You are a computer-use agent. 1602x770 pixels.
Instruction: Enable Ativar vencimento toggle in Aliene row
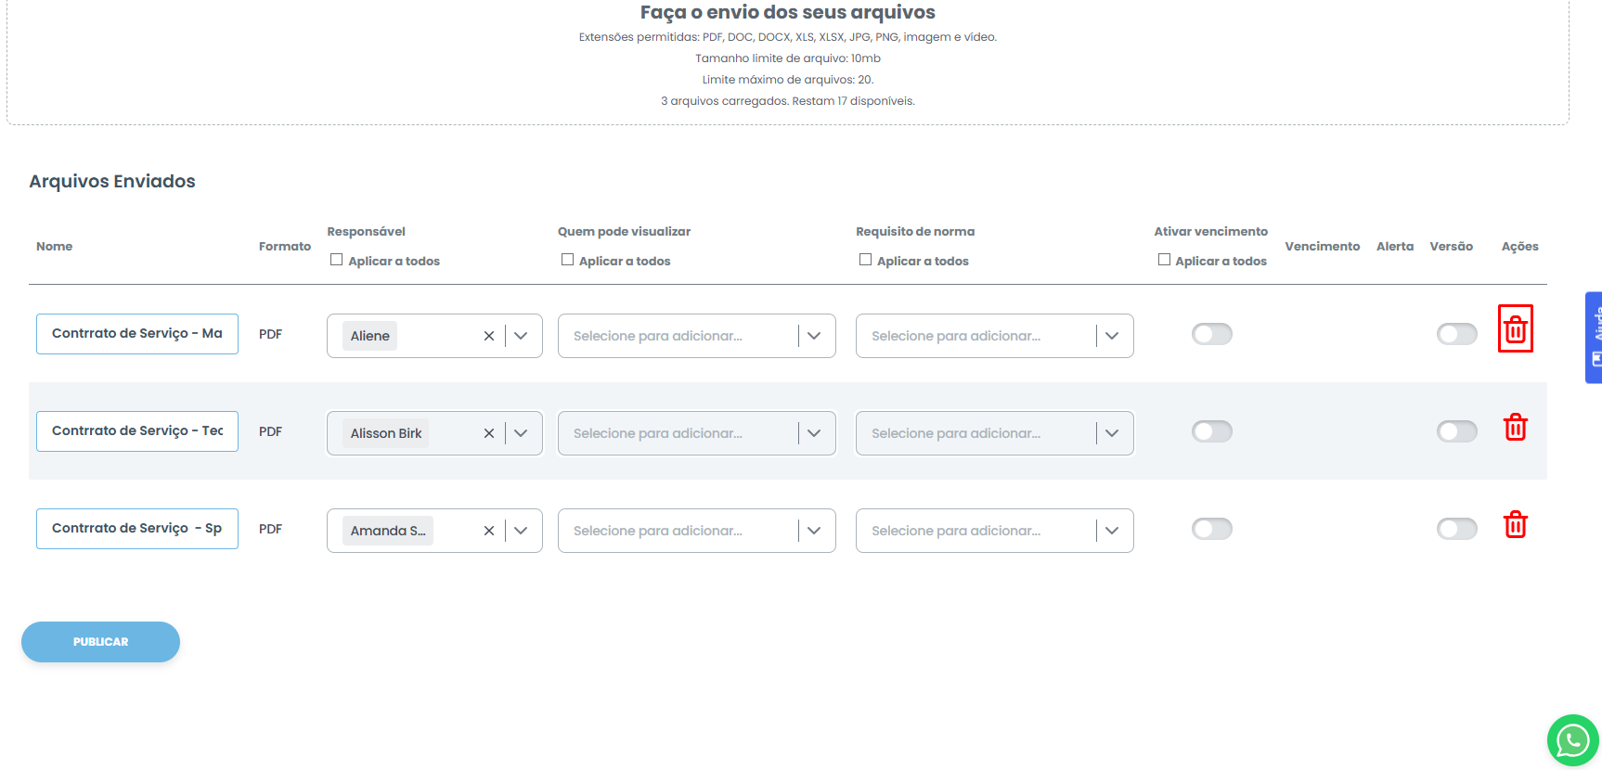(x=1211, y=334)
